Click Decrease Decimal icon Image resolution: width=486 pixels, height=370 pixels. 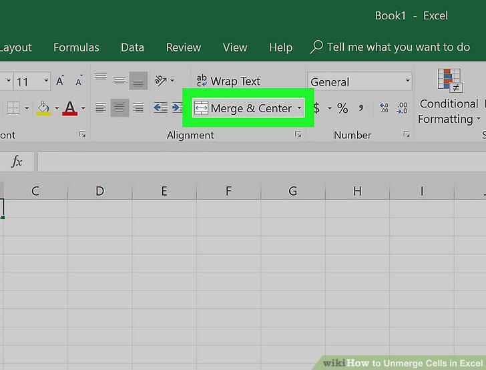[x=402, y=108]
